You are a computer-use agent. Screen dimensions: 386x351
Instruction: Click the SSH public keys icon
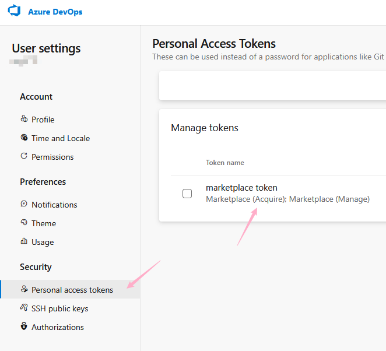tap(24, 308)
